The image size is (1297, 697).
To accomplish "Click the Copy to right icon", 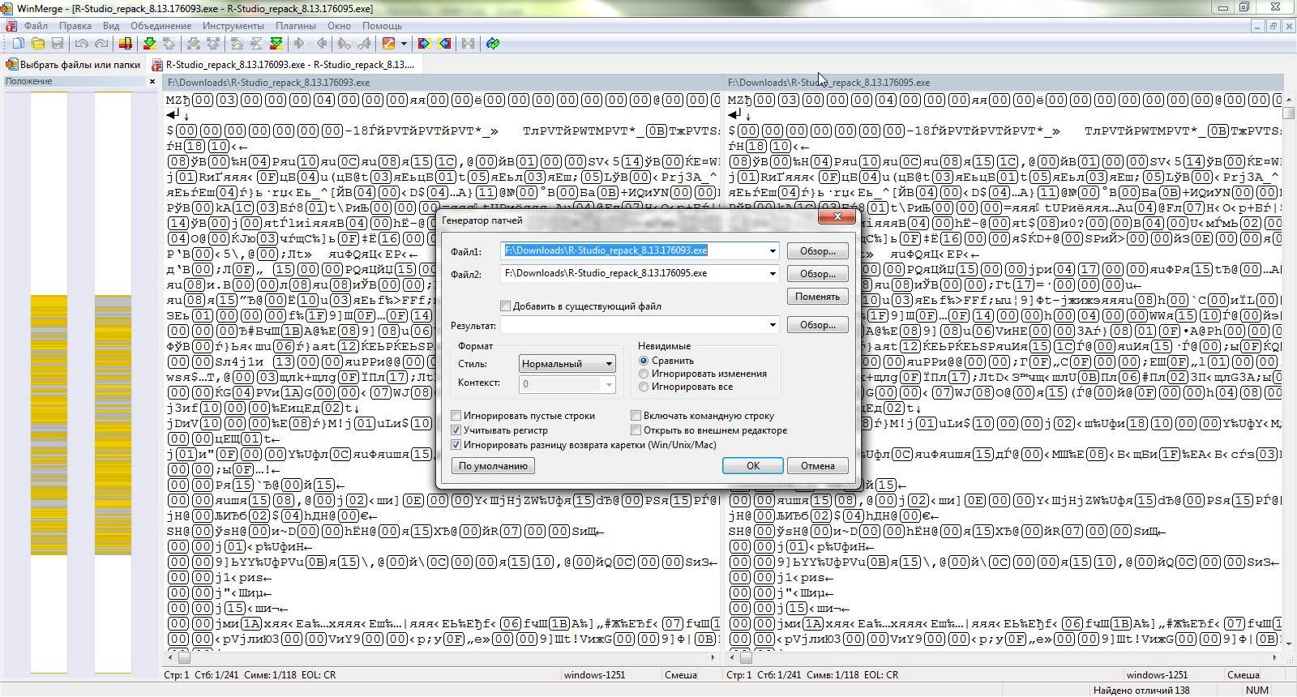I will pyautogui.click(x=300, y=44).
